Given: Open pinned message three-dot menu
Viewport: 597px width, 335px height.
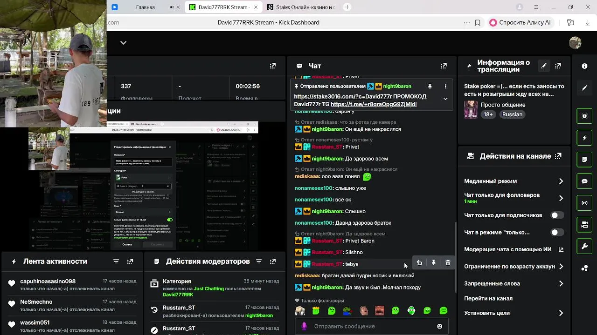Looking at the screenshot, I should click(x=445, y=87).
